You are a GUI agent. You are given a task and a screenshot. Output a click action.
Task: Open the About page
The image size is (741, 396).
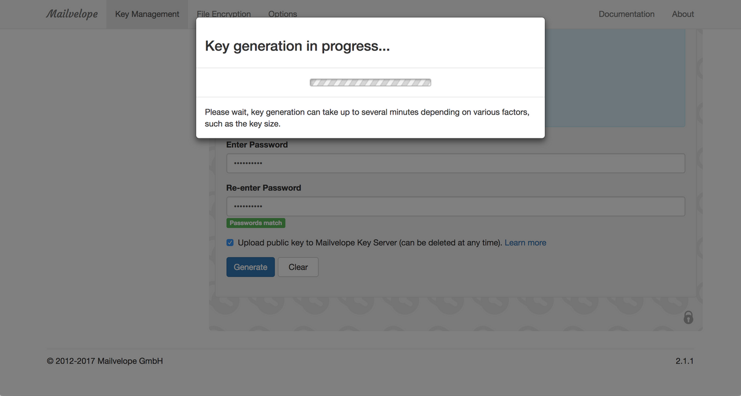(683, 13)
